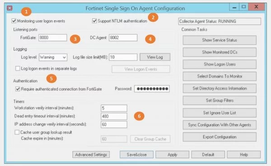Click Show Monitored DCs button
The height and width of the screenshot is (166, 271).
click(220, 52)
